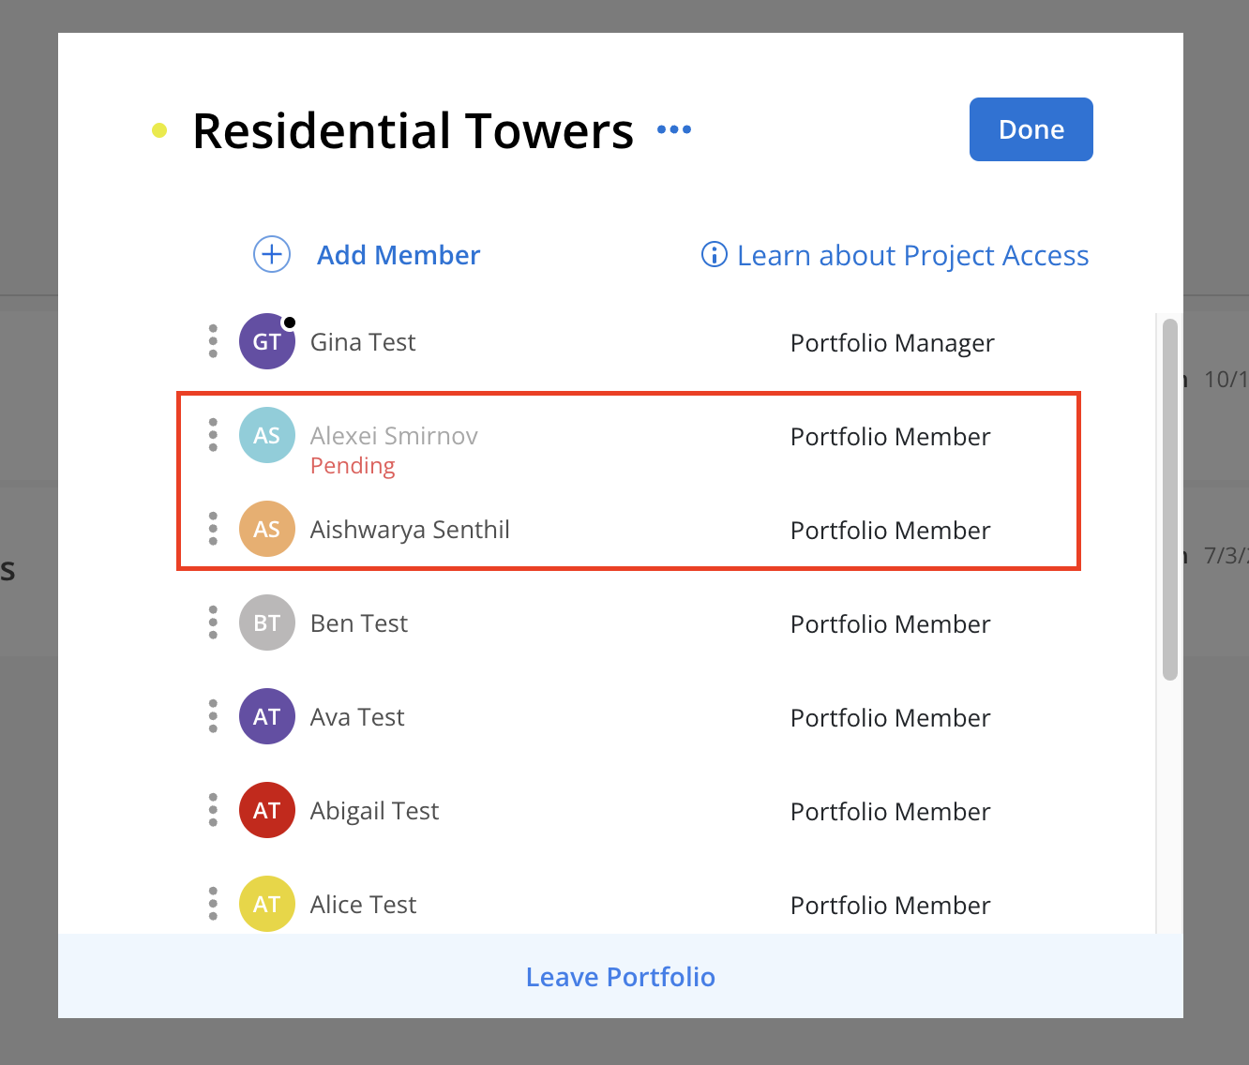The image size is (1249, 1065).
Task: Click the GT avatar of Gina Test
Action: click(267, 341)
